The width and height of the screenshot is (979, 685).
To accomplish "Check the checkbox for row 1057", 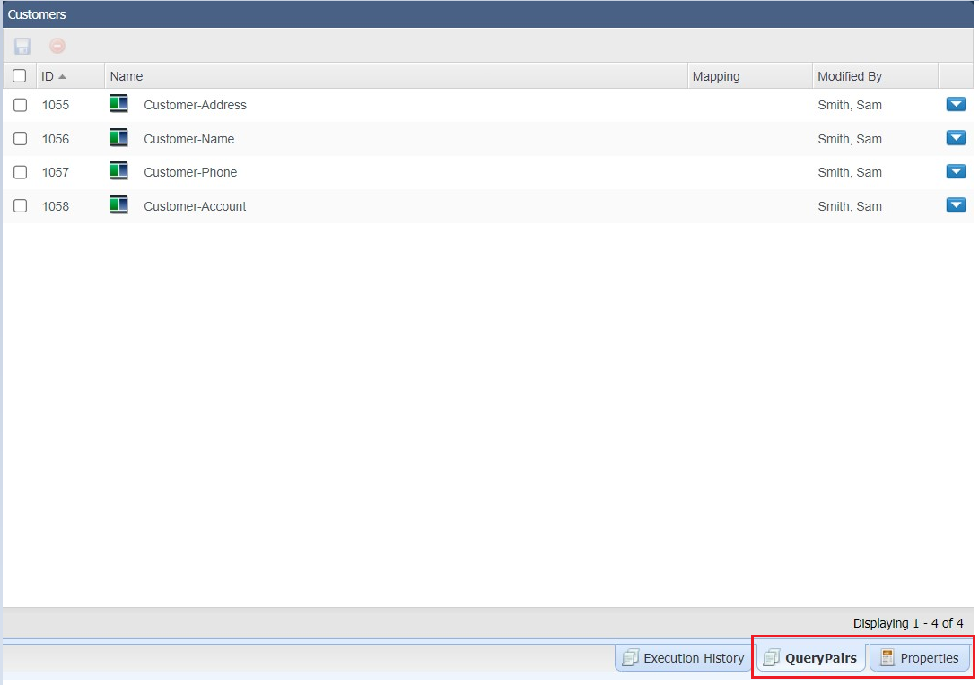I will (20, 172).
